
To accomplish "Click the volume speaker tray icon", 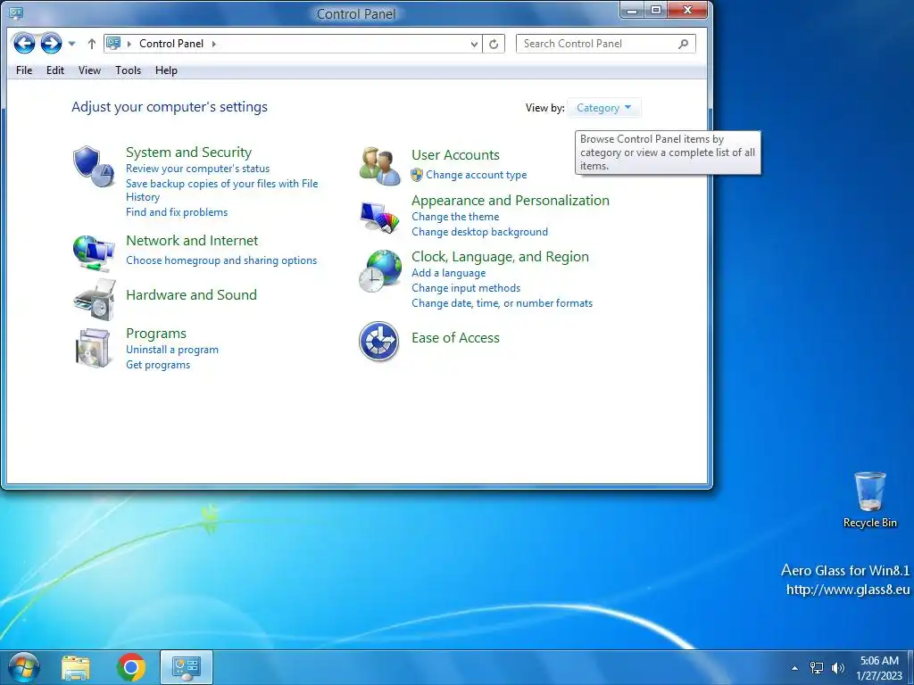I will 838,667.
